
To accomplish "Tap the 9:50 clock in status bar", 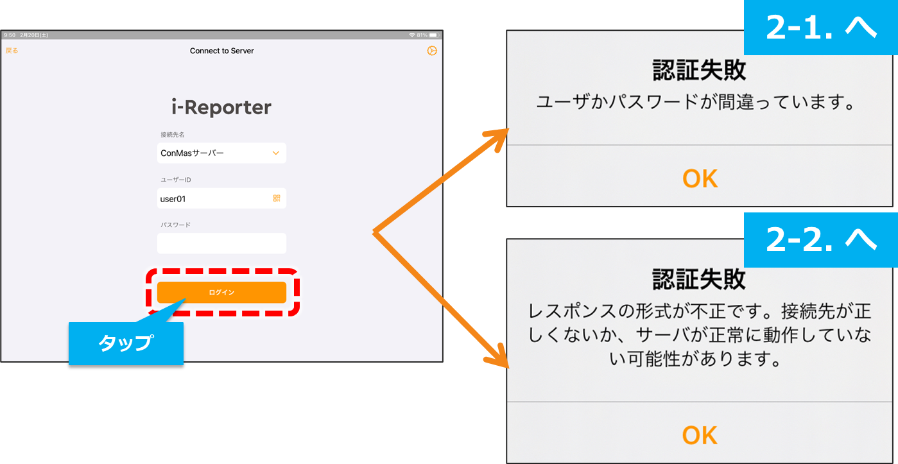I will (9, 35).
